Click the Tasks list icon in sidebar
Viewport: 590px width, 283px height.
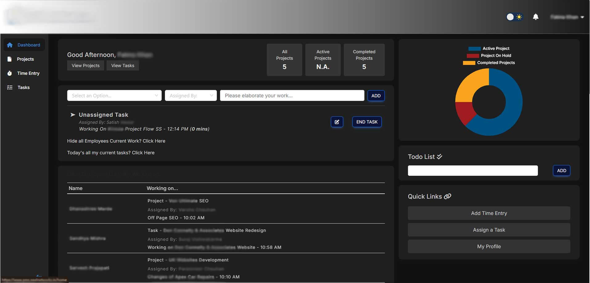10,88
